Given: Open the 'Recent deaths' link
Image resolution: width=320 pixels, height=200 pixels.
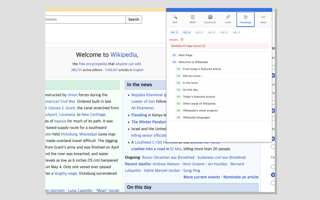Looking at the screenshot, I should [138, 164].
